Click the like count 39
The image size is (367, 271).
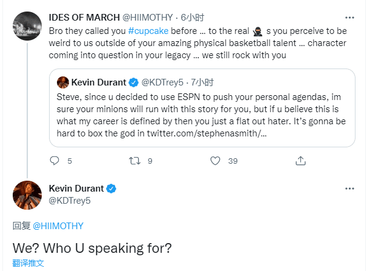tap(233, 161)
